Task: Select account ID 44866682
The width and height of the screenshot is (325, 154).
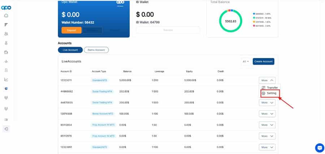Action: coord(66,91)
